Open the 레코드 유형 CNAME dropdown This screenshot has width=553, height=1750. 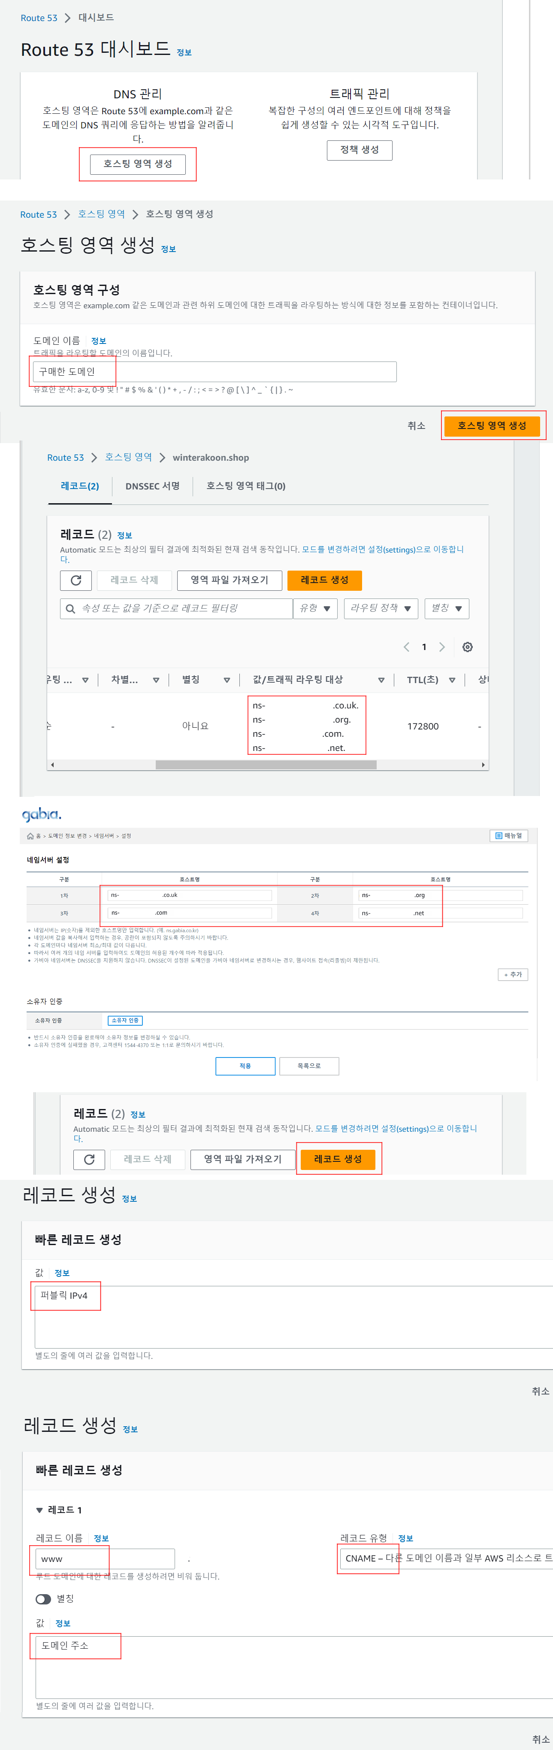447,1559
